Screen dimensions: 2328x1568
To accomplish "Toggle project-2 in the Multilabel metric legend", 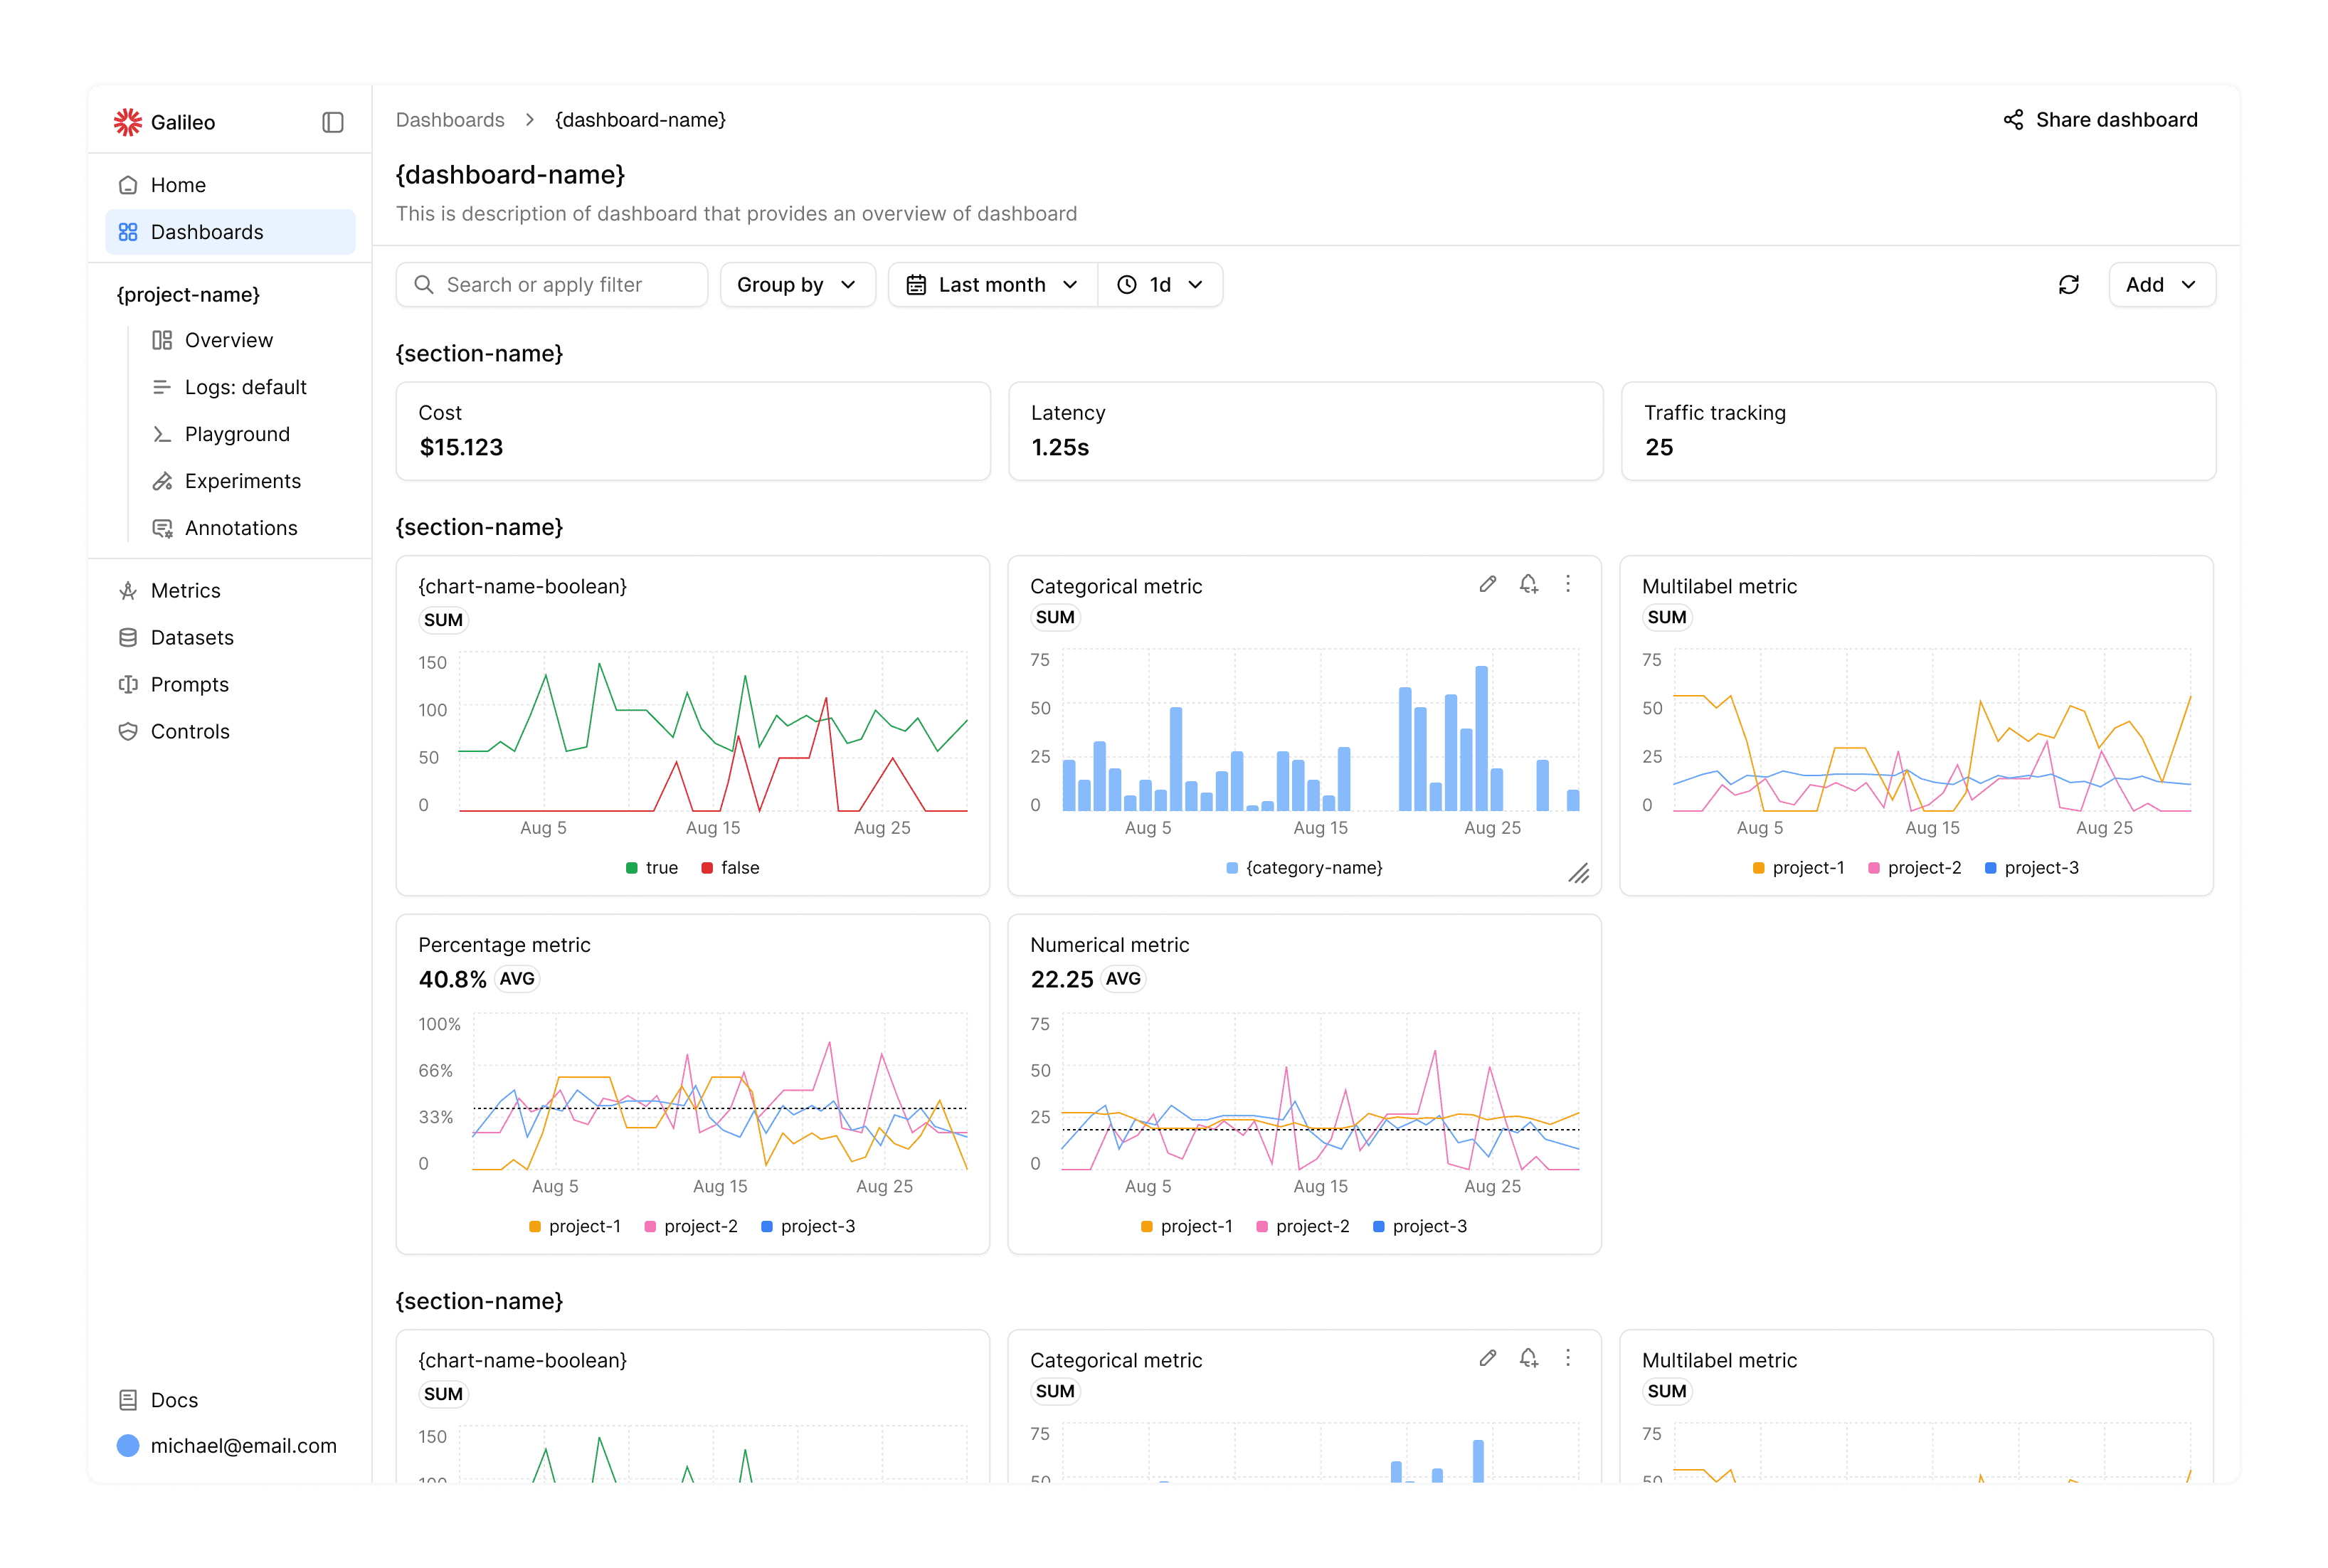I will coord(1915,868).
